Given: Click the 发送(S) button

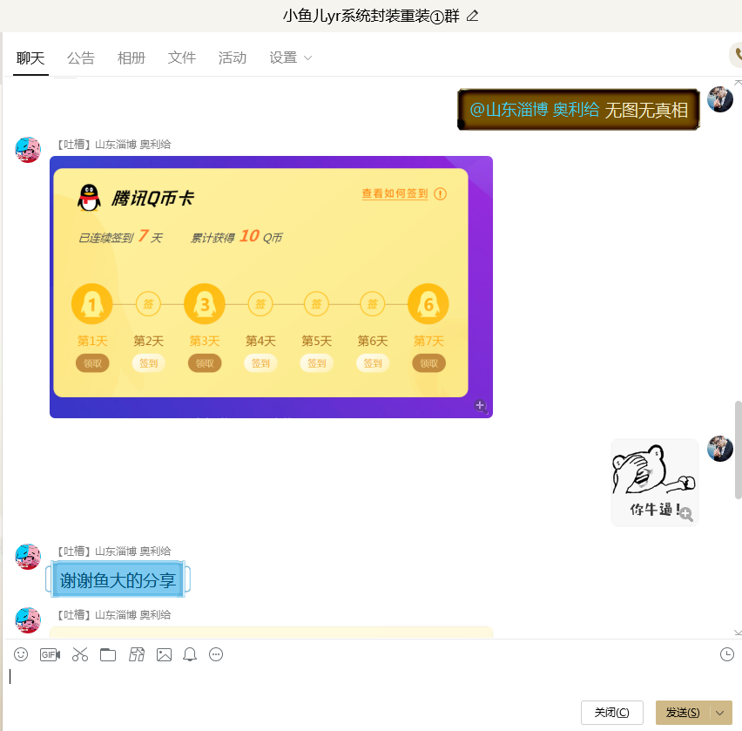Looking at the screenshot, I should (683, 713).
